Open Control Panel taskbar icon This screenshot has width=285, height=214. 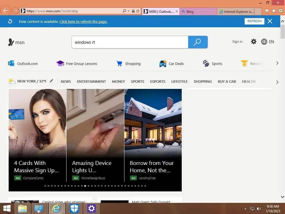pyautogui.click(x=39, y=208)
